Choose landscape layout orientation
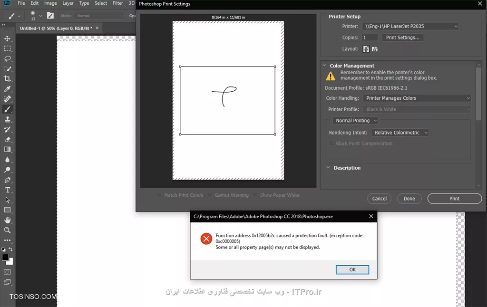487x307 pixels. pyautogui.click(x=375, y=49)
